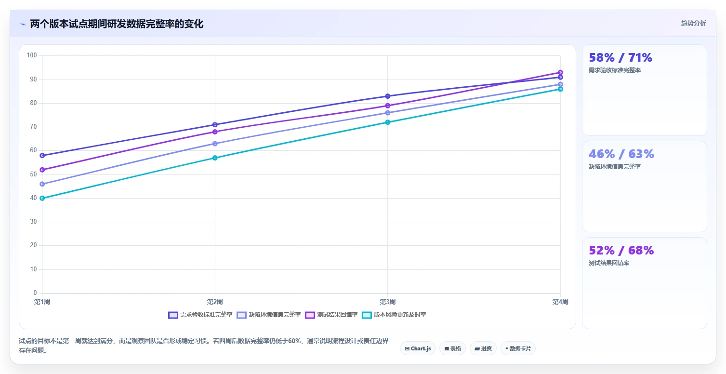Click the Chart.js tag chip
Image resolution: width=726 pixels, height=374 pixels.
coord(418,348)
